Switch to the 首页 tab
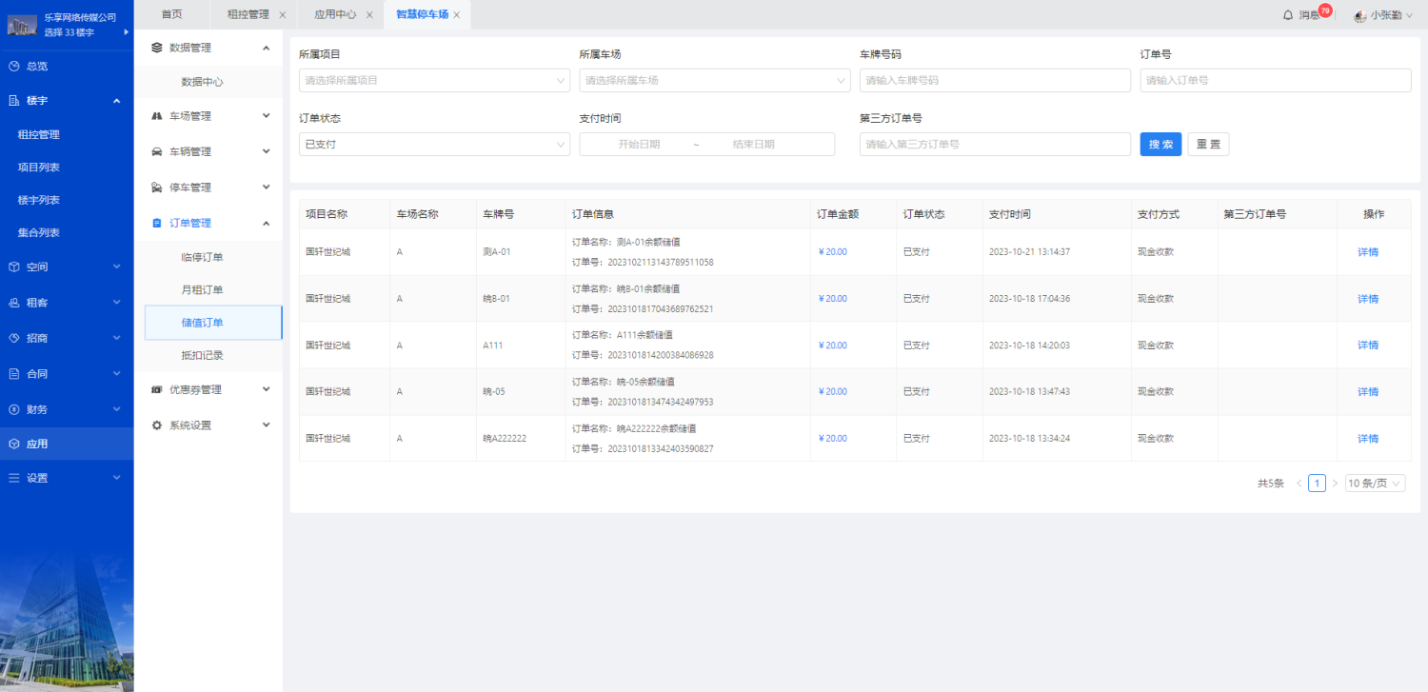1428x692 pixels. 171,14
